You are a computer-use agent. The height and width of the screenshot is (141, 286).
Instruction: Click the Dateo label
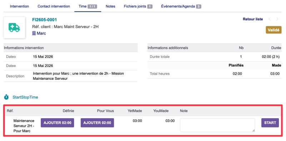[x=11, y=57]
